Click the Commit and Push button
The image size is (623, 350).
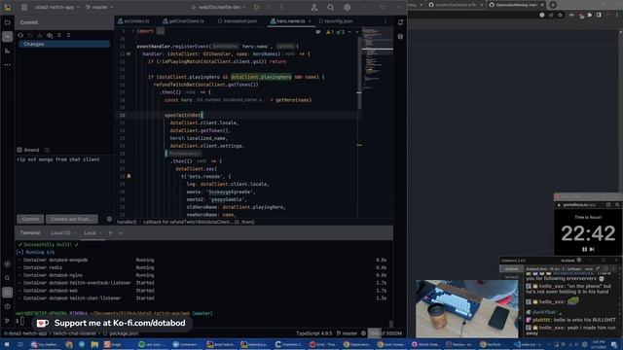point(71,219)
